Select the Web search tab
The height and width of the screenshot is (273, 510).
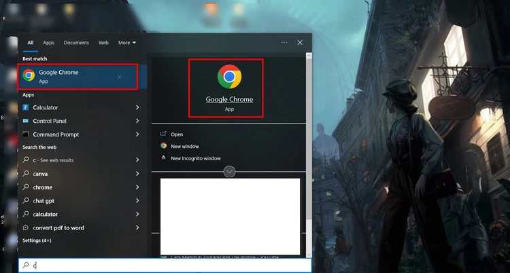point(103,43)
